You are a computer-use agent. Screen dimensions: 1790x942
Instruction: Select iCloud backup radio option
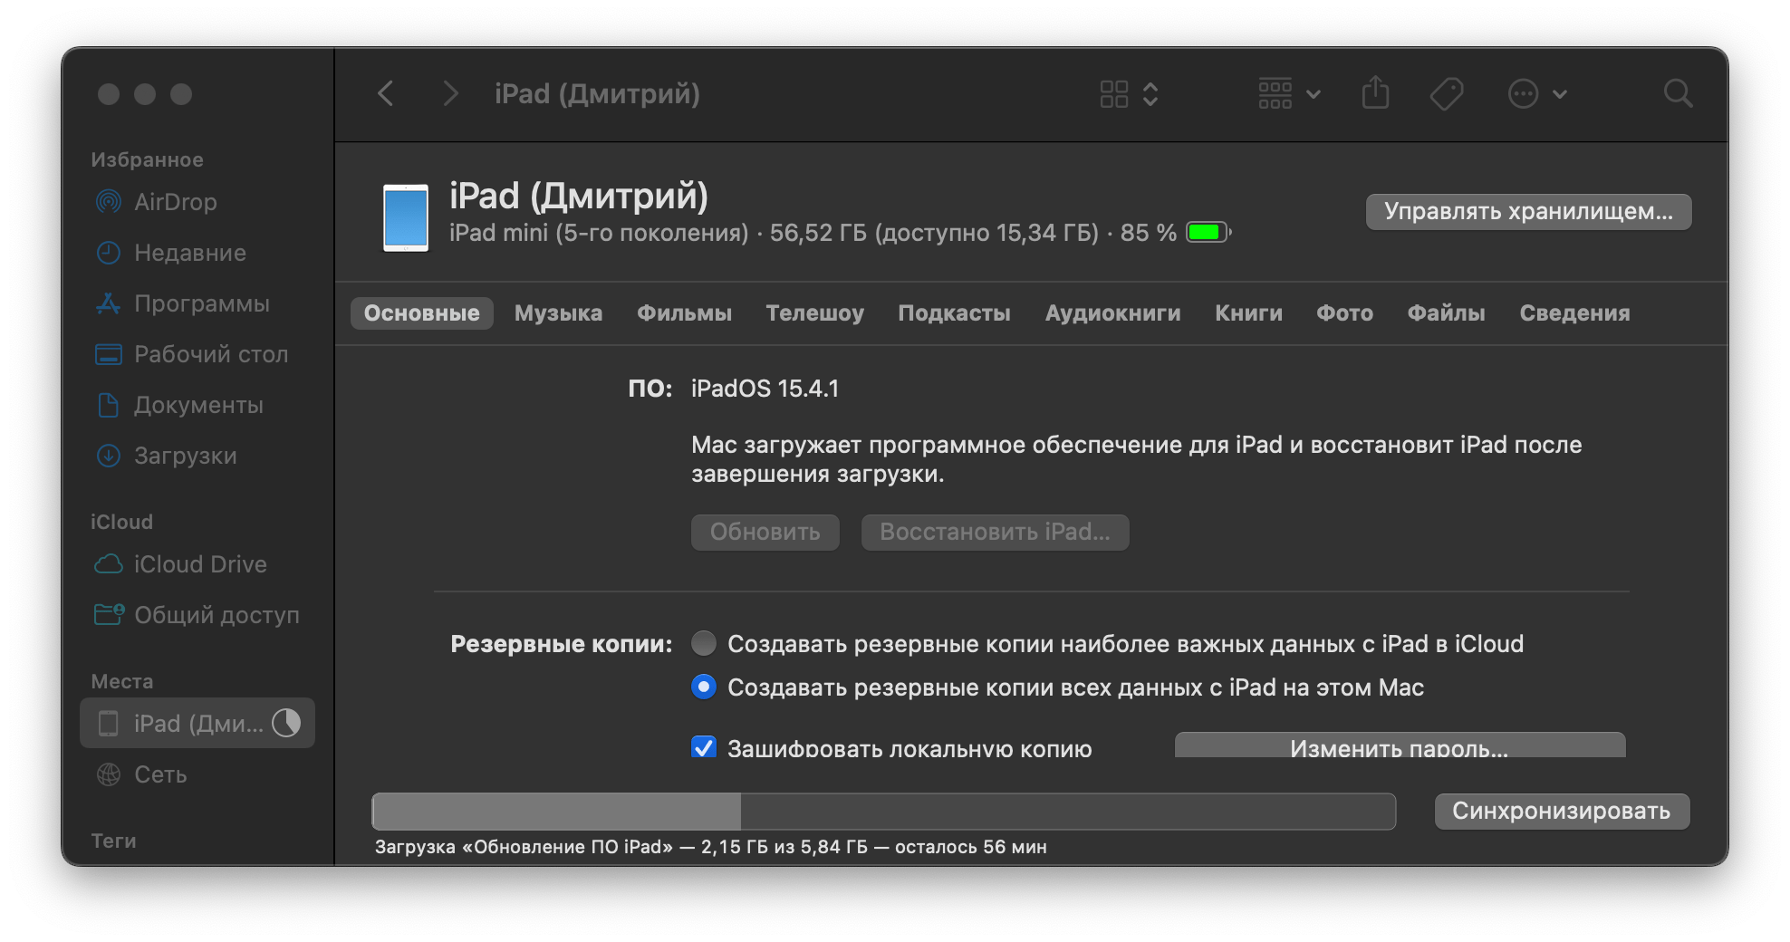point(704,644)
